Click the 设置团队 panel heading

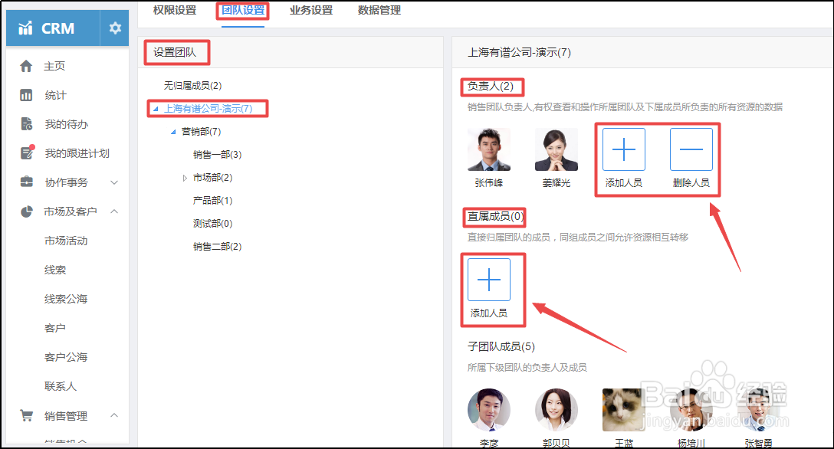pyautogui.click(x=175, y=52)
